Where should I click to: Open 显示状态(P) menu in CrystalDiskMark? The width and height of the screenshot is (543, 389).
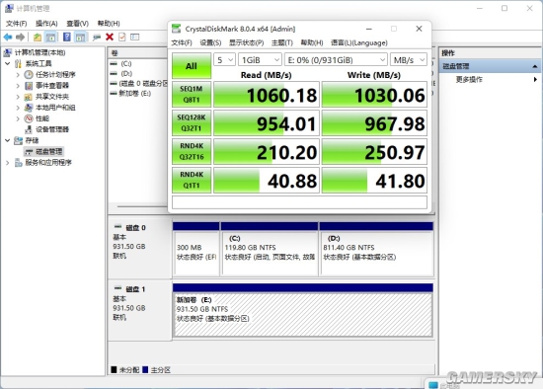tap(246, 42)
